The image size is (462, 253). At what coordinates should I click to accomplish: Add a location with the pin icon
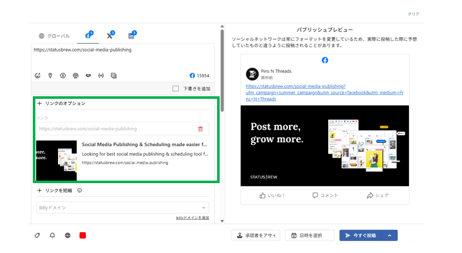50,76
